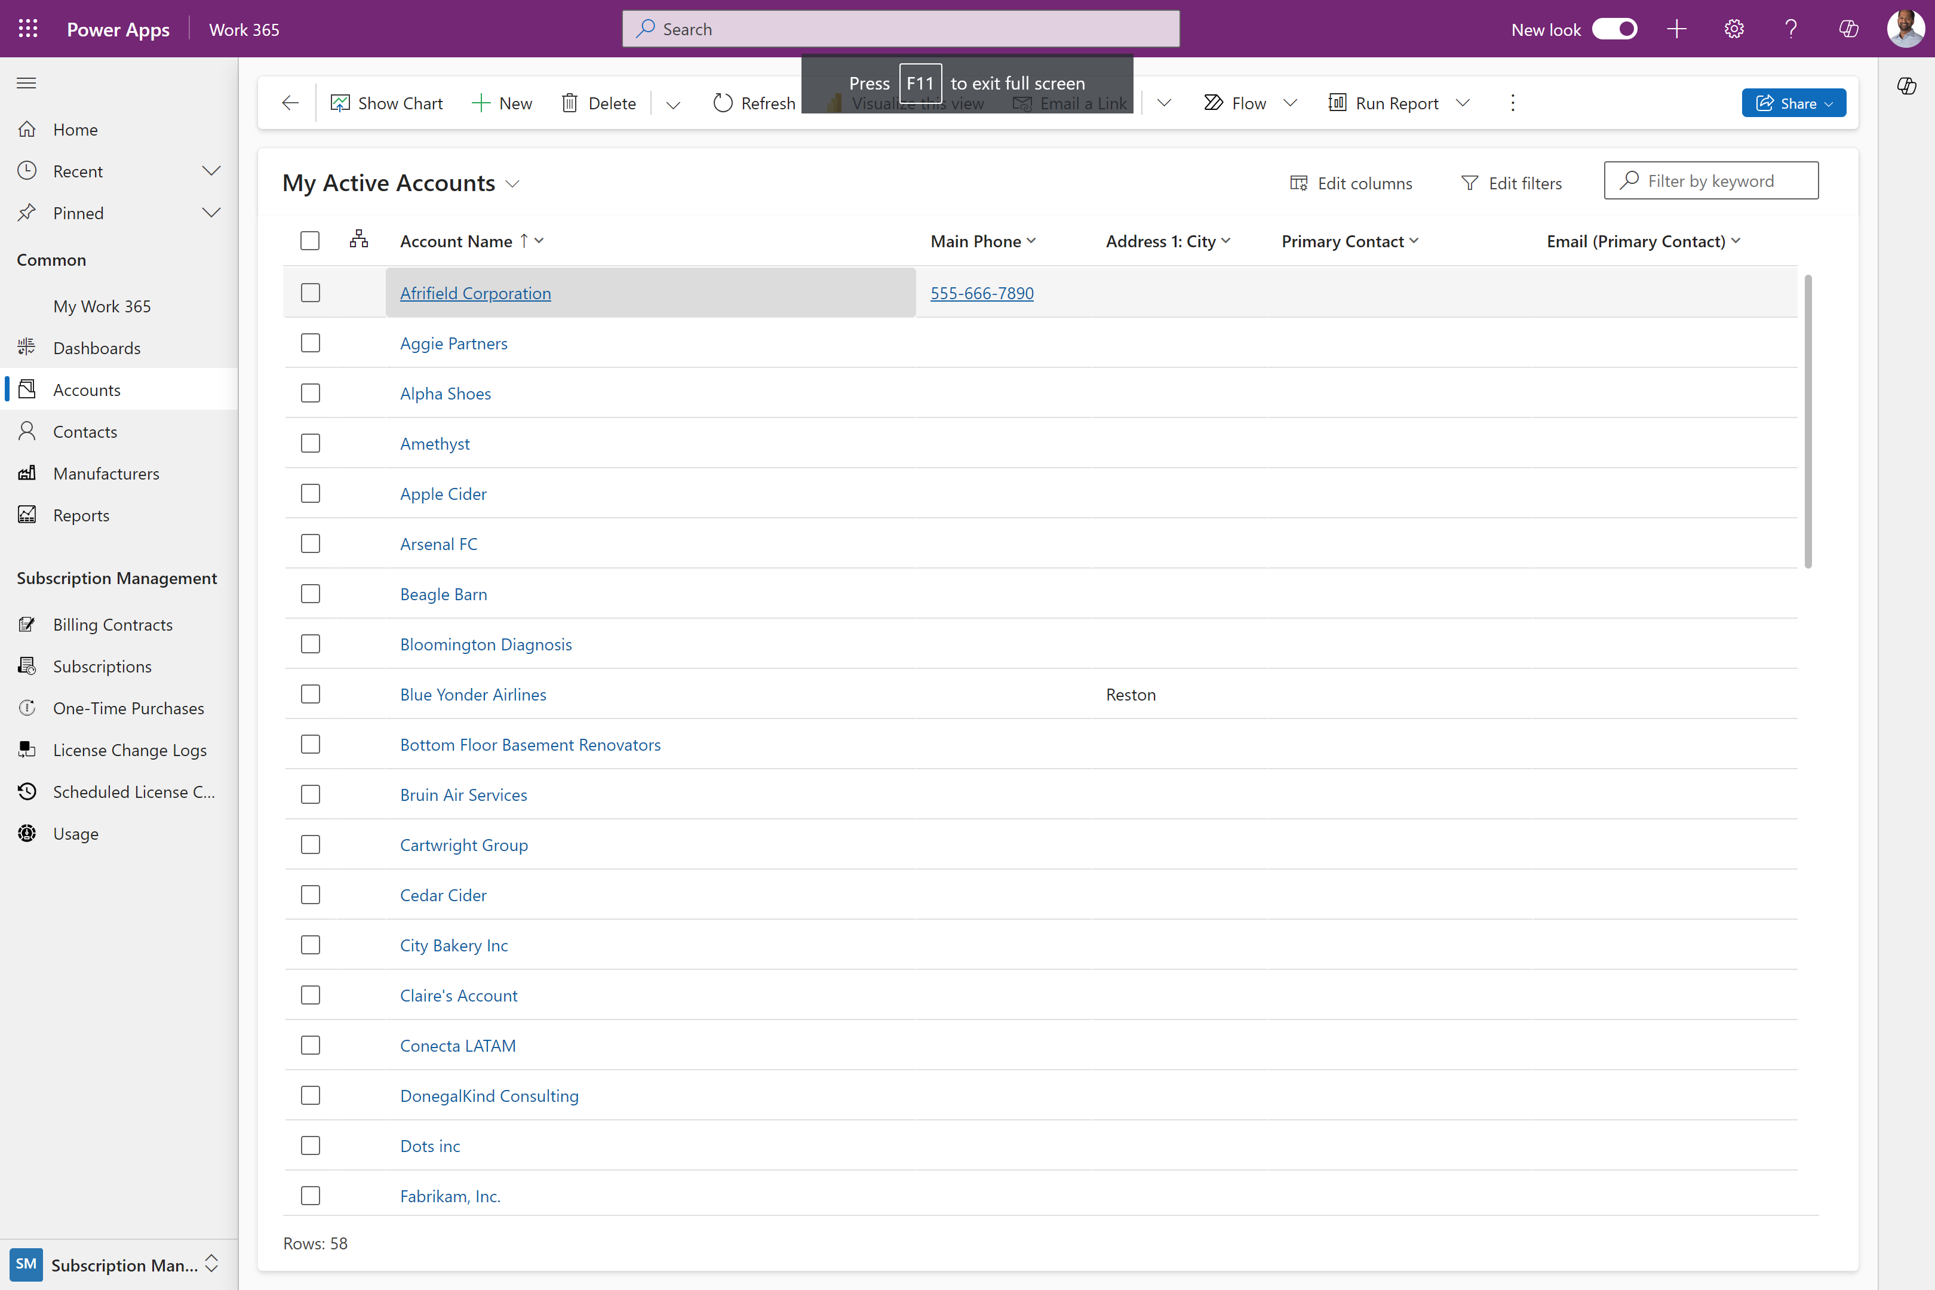
Task: Go to Billing Contracts in sidebar
Action: [x=113, y=625]
